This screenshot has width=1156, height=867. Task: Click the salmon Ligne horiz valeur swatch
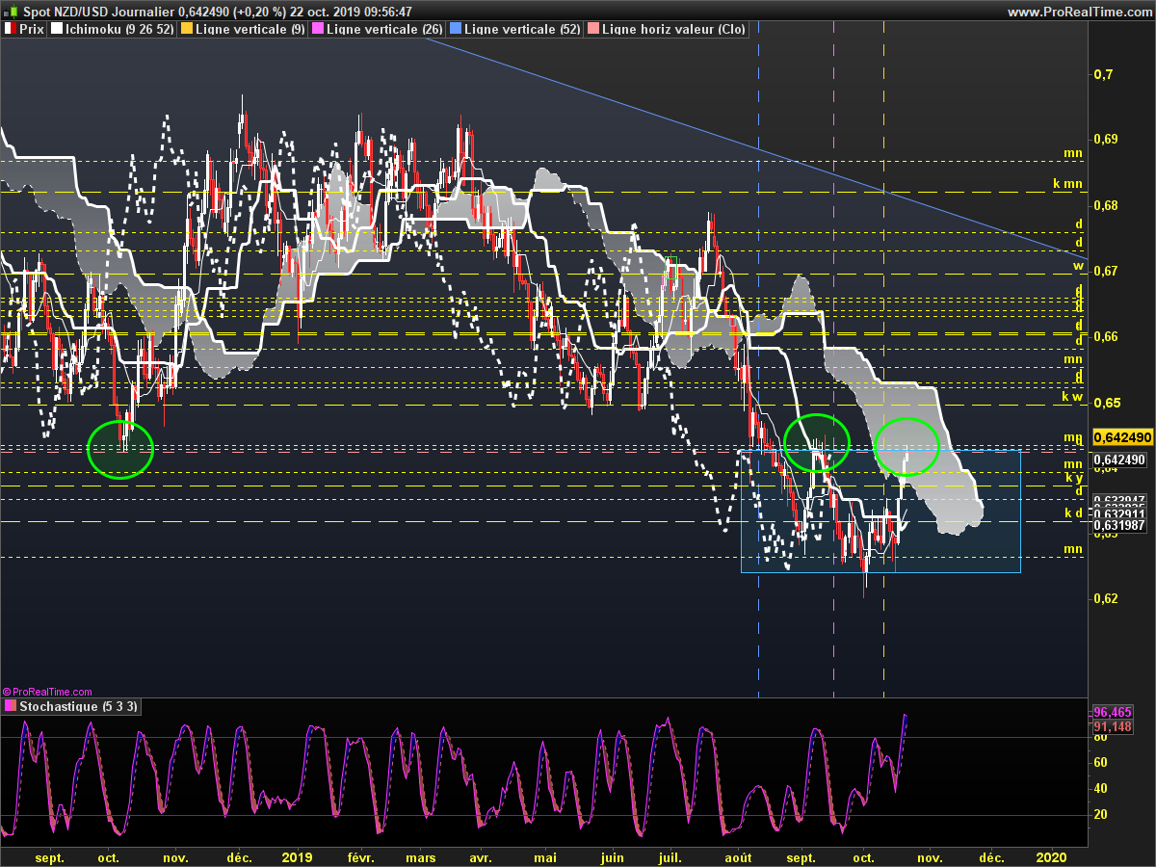593,30
